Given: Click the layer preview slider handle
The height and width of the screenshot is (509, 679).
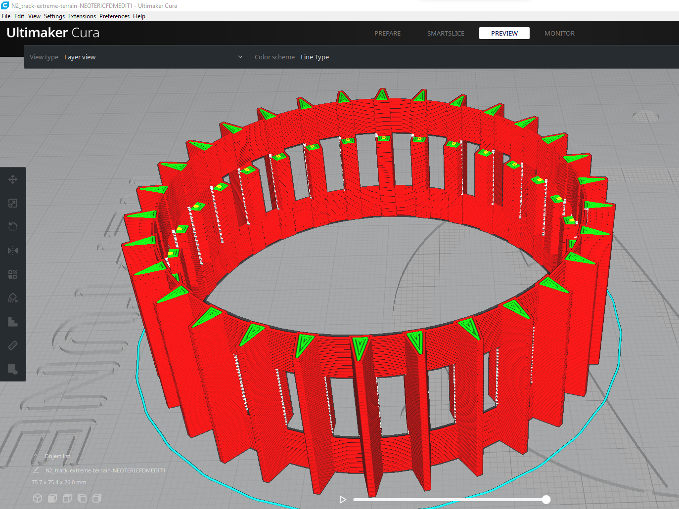Looking at the screenshot, I should 545,500.
